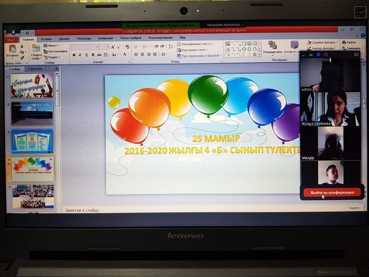Open the Файл tab
This screenshot has width=369, height=277.
point(11,40)
